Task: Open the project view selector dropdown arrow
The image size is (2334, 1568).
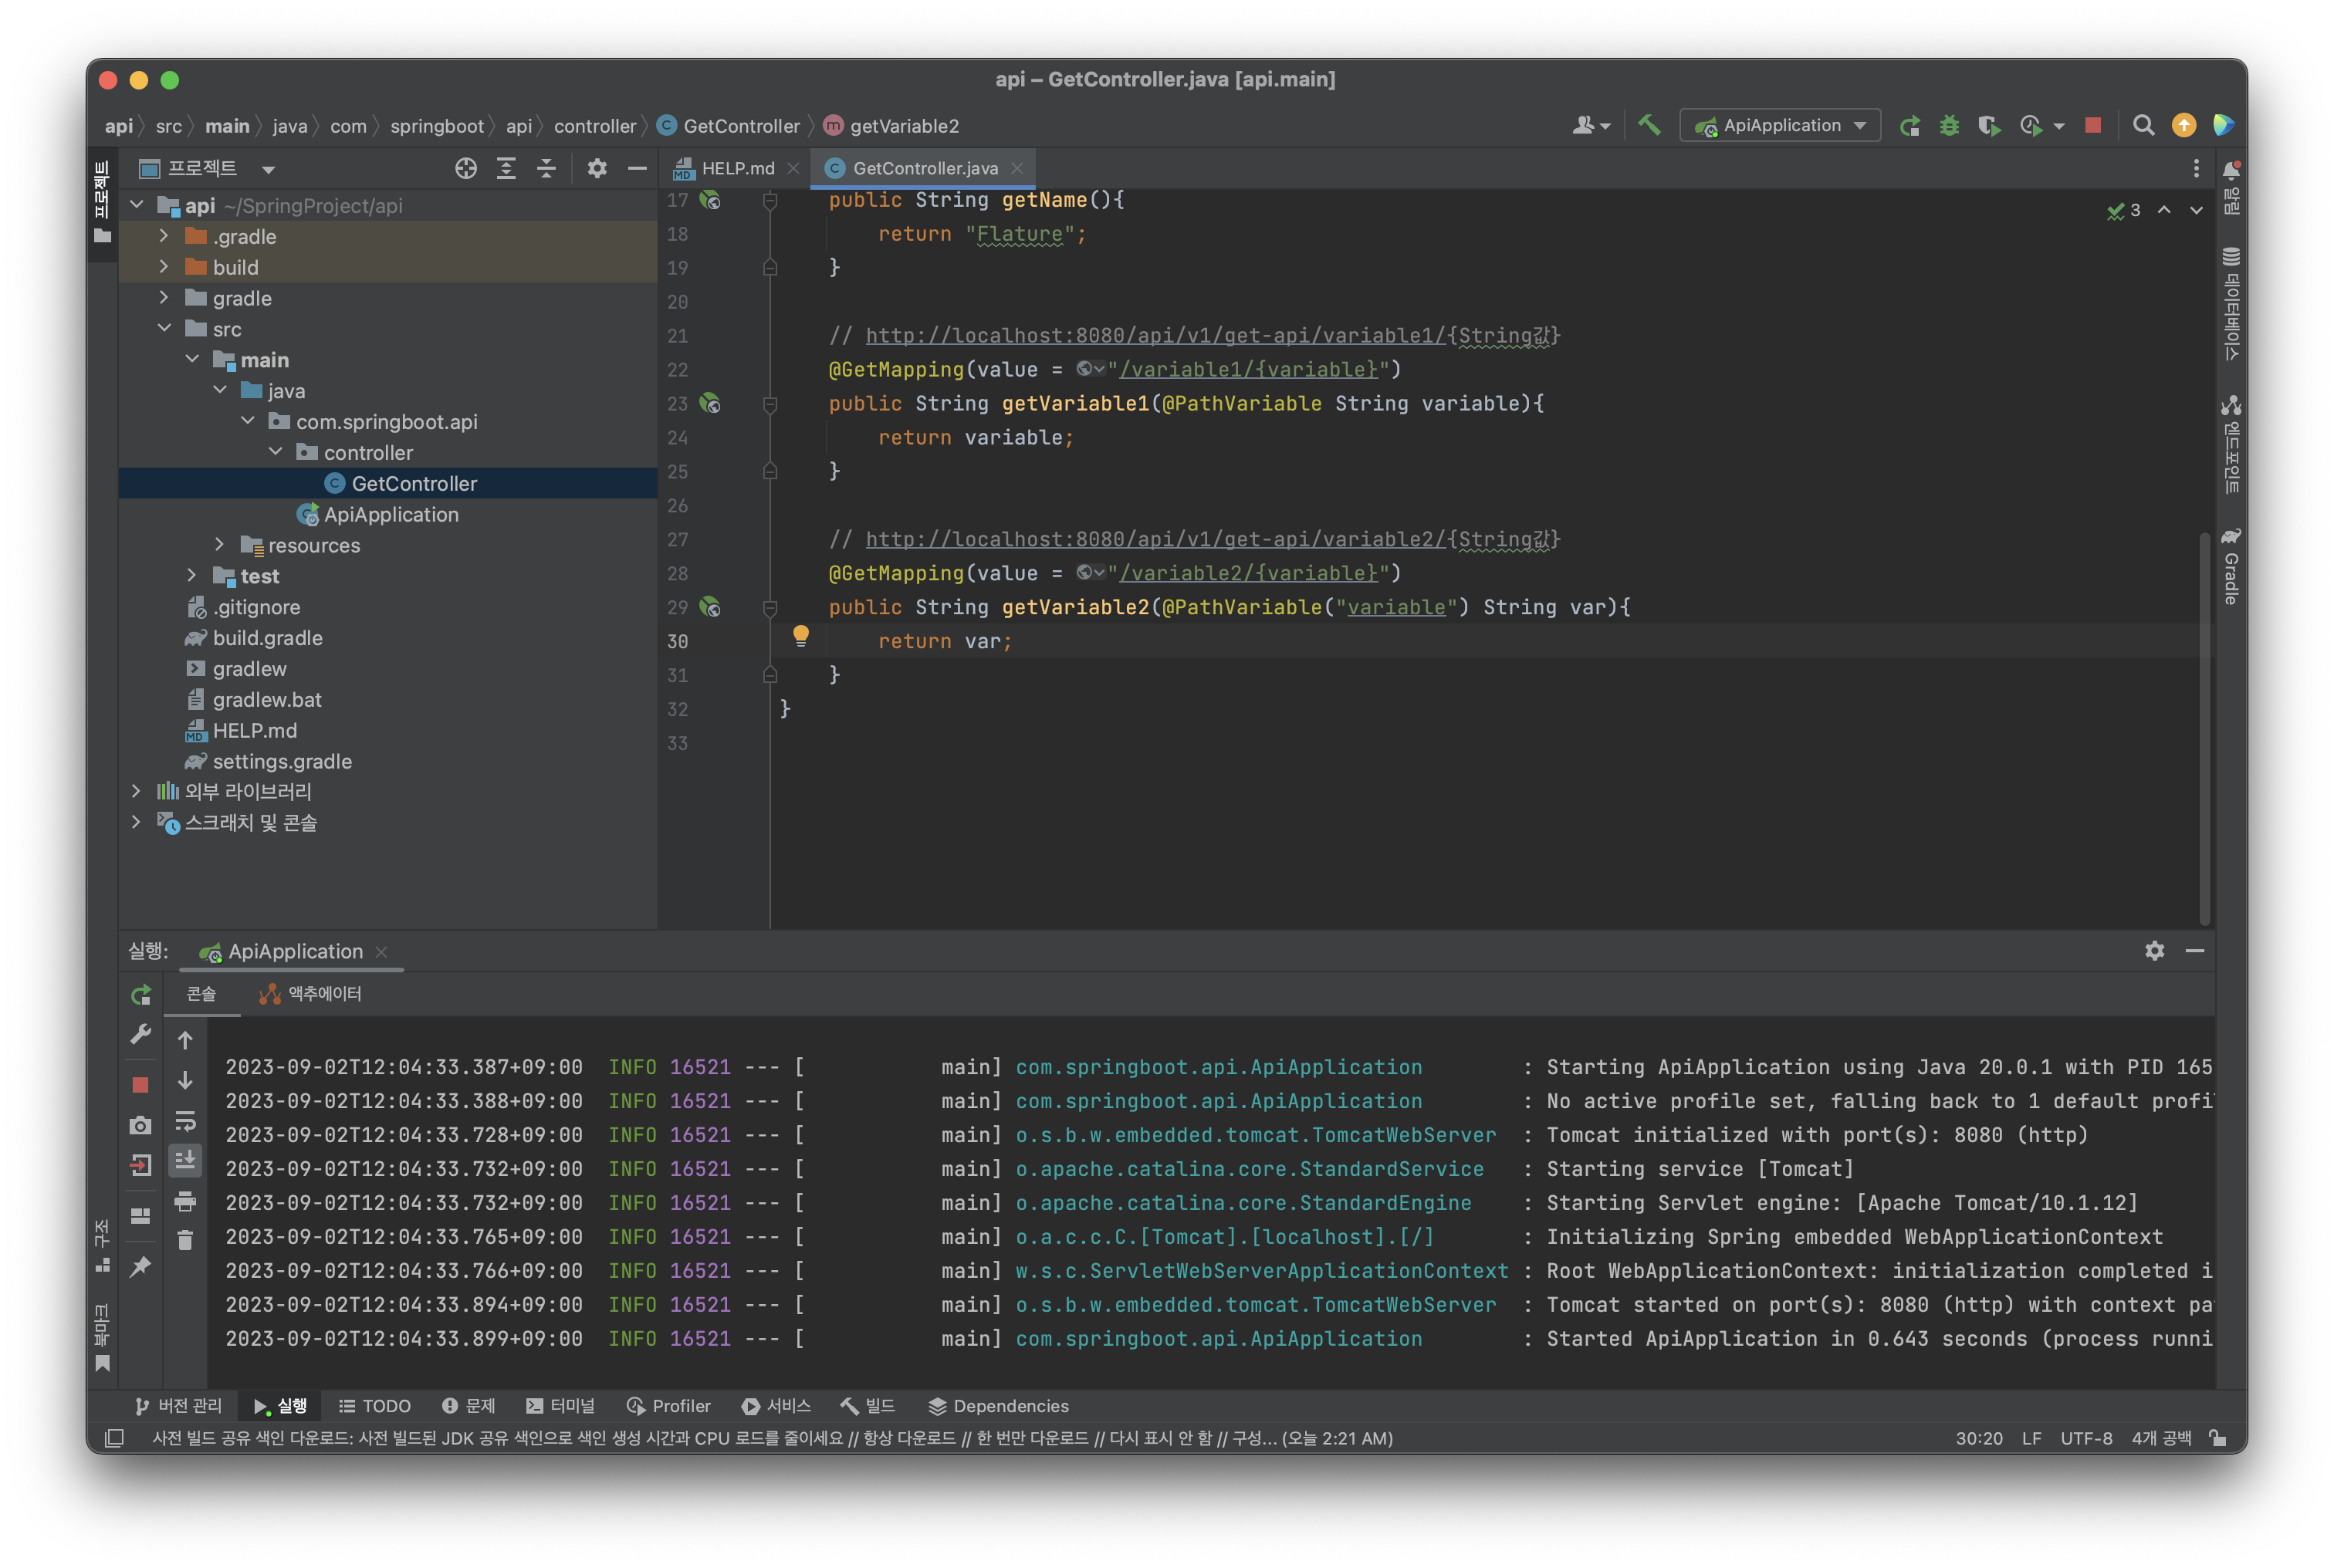Action: (268, 169)
